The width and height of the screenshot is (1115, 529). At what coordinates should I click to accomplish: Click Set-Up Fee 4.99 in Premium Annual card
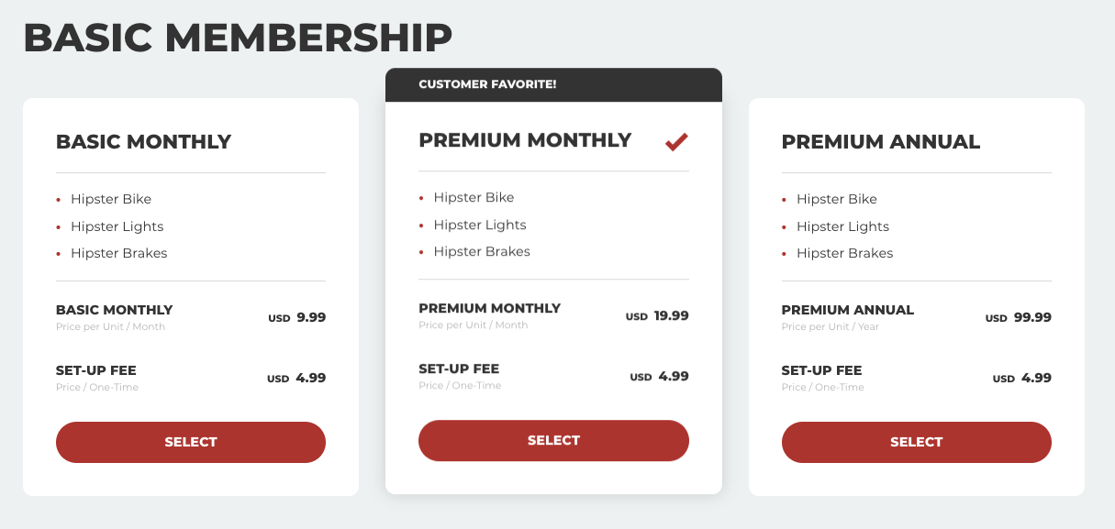[1022, 378]
